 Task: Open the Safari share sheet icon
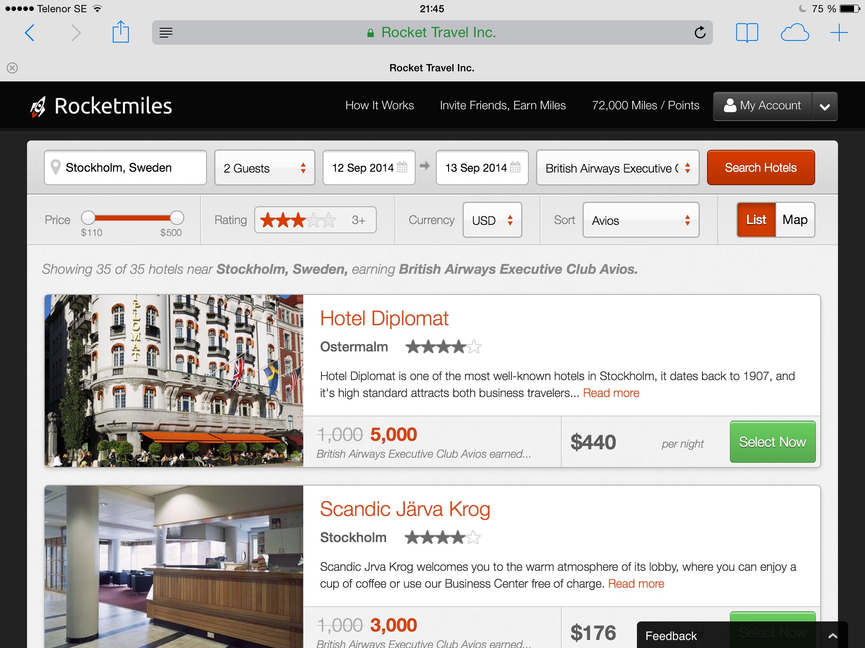[x=120, y=32]
